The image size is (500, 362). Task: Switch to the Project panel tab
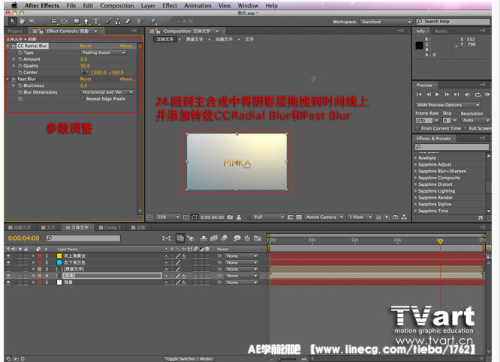[x=15, y=31]
